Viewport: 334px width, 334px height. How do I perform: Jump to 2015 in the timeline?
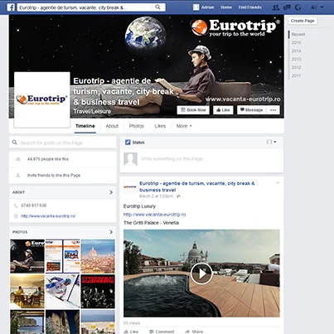296,43
